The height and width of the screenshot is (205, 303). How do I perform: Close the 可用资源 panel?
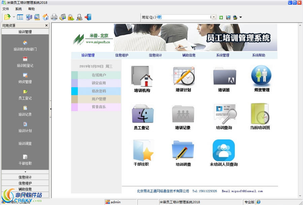click(x=46, y=26)
